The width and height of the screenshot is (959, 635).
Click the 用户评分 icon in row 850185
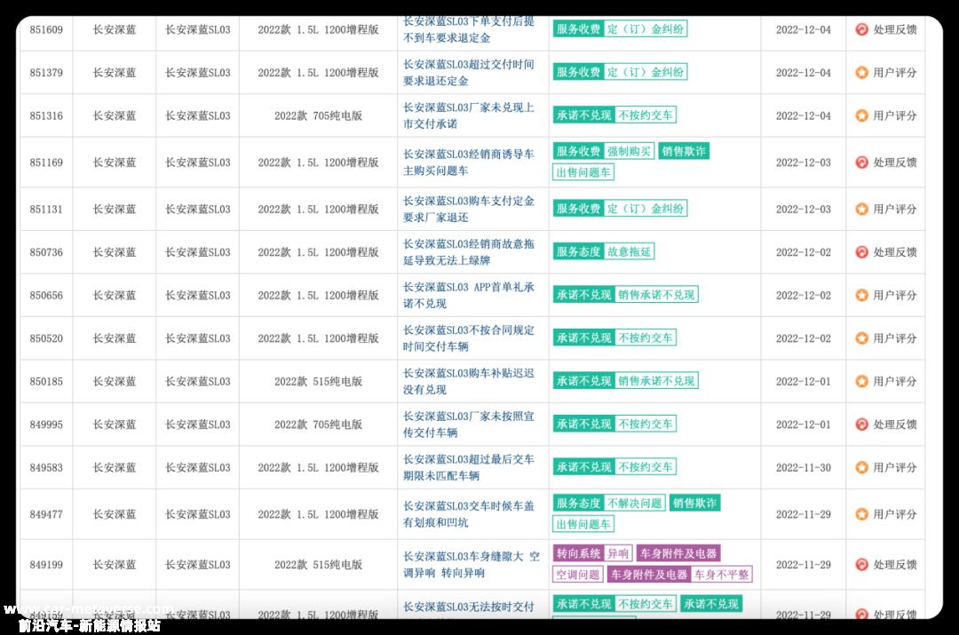[x=861, y=381]
